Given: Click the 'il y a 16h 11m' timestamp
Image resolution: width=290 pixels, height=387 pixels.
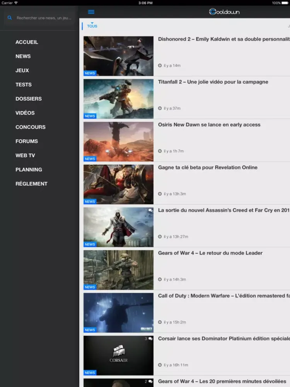Looking at the screenshot, I should point(176,365).
